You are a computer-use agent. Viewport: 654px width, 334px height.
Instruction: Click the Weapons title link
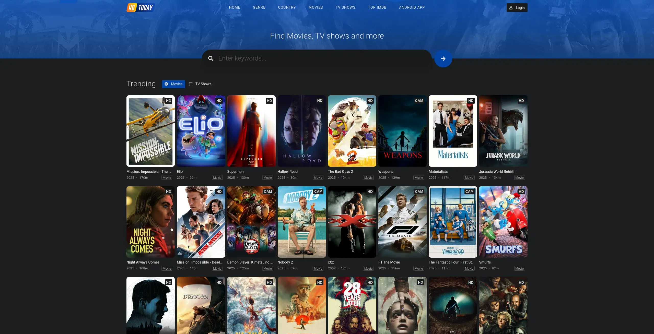coord(386,172)
